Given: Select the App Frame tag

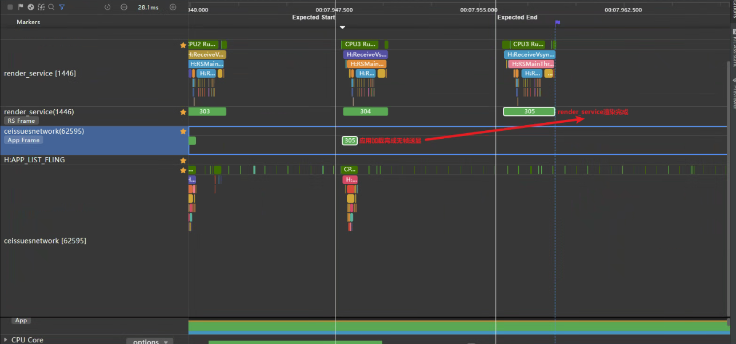Looking at the screenshot, I should pyautogui.click(x=23, y=140).
